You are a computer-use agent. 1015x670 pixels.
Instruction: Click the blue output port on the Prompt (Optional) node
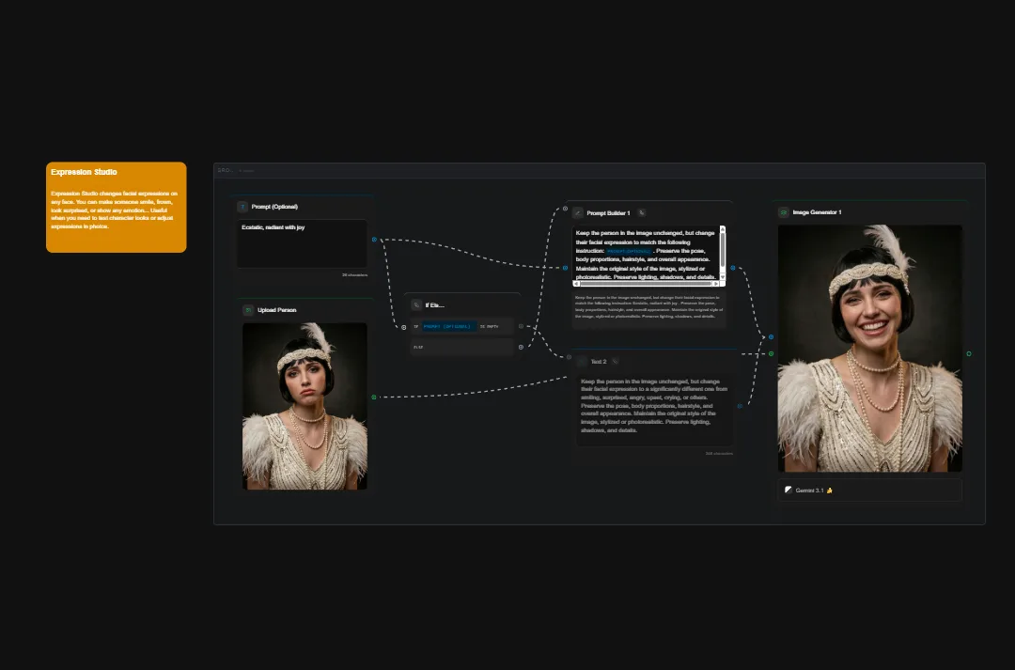coord(374,240)
